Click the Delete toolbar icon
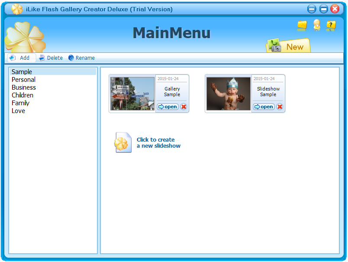348x262 pixels. (x=41, y=58)
